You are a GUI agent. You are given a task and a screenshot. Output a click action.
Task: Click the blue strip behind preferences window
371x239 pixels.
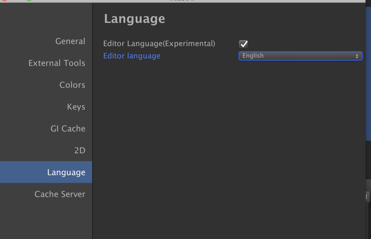point(368,72)
